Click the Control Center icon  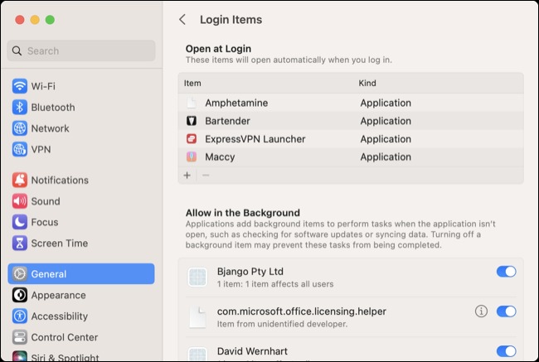coord(20,337)
